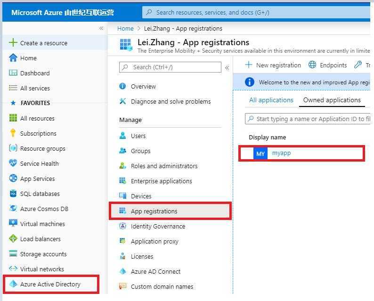The height and width of the screenshot is (301, 374).
Task: Click the Microsoft Azure portal title
Action: tap(63, 12)
